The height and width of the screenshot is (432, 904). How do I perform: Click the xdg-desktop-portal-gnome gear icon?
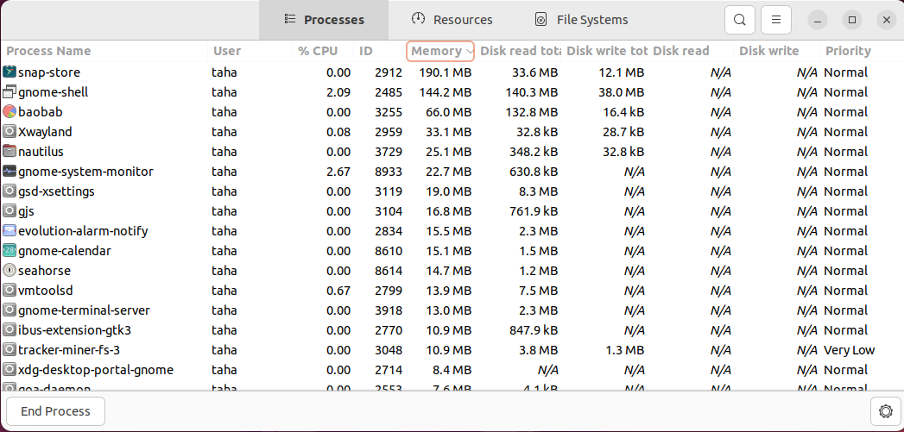click(x=9, y=370)
